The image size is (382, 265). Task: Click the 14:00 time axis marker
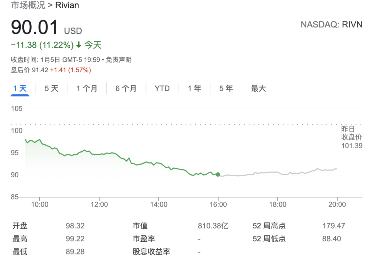click(x=159, y=204)
